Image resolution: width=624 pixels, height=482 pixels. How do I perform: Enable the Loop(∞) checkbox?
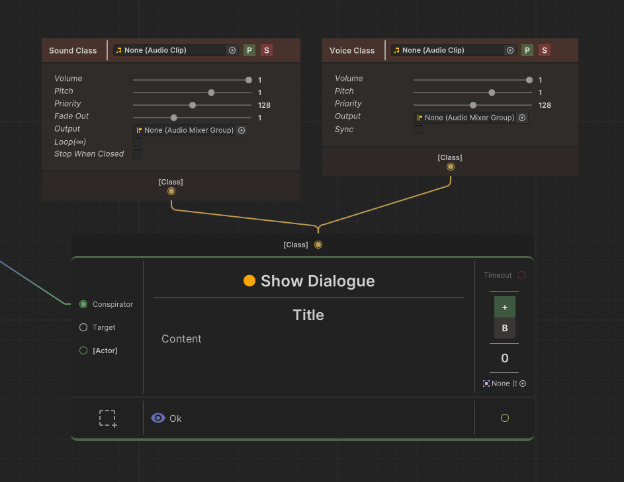138,142
